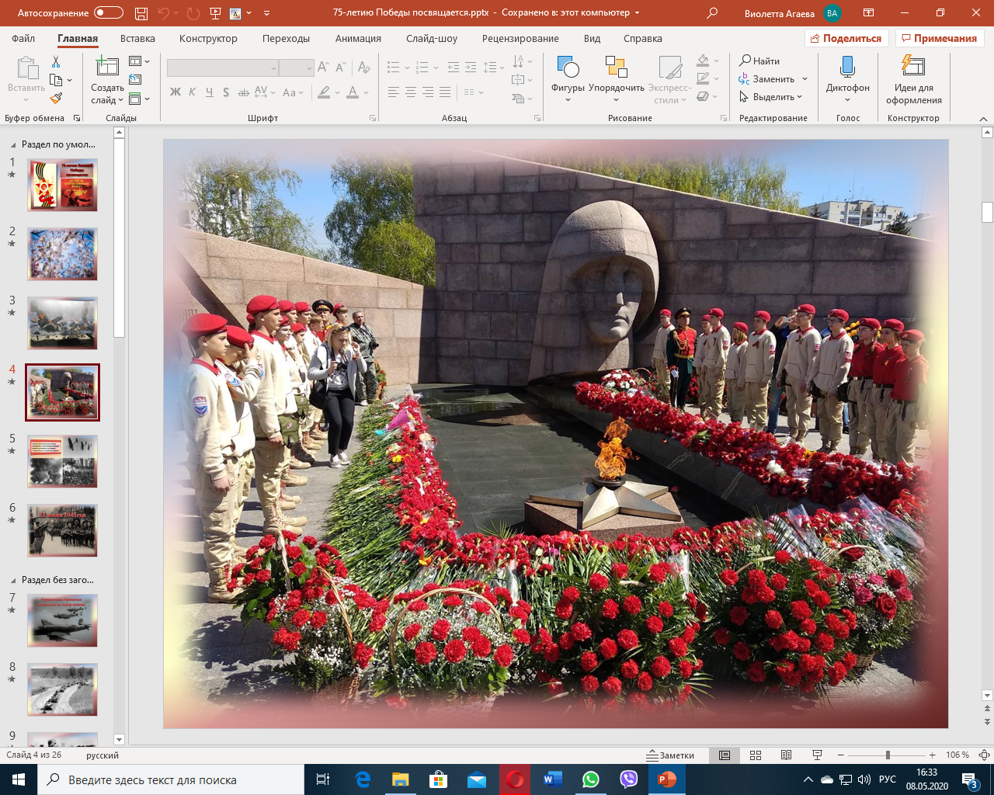Click the Save icon in title bar
Screen dimensions: 994x795
click(141, 13)
